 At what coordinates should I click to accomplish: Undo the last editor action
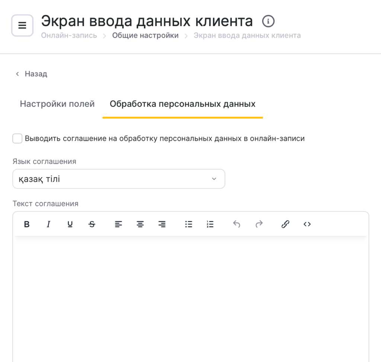tap(237, 224)
